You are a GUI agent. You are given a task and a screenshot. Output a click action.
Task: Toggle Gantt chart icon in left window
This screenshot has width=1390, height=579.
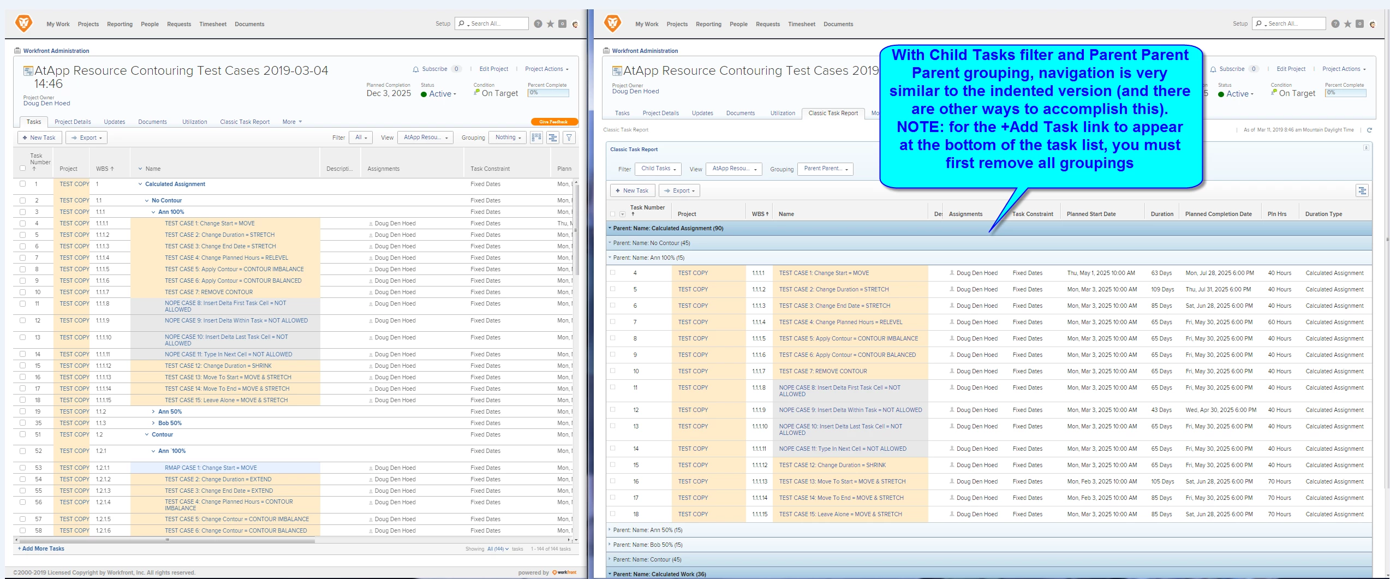point(553,138)
